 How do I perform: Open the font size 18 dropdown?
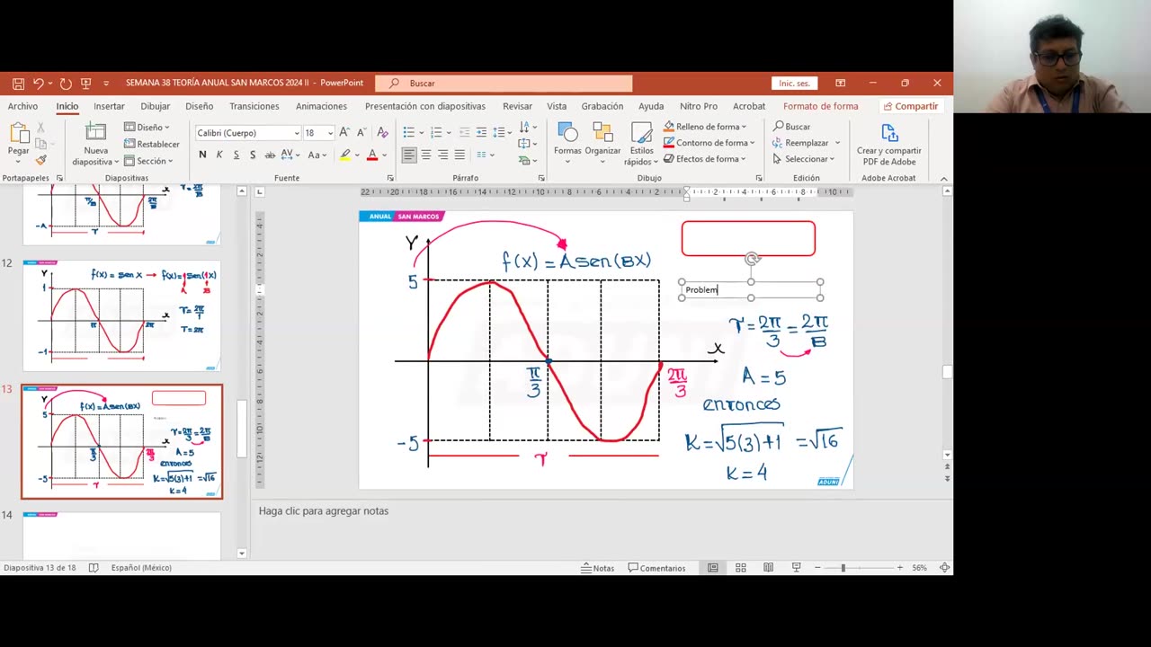pyautogui.click(x=330, y=133)
